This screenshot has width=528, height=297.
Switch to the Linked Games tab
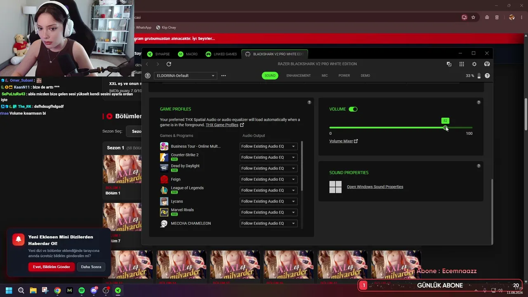(x=221, y=54)
